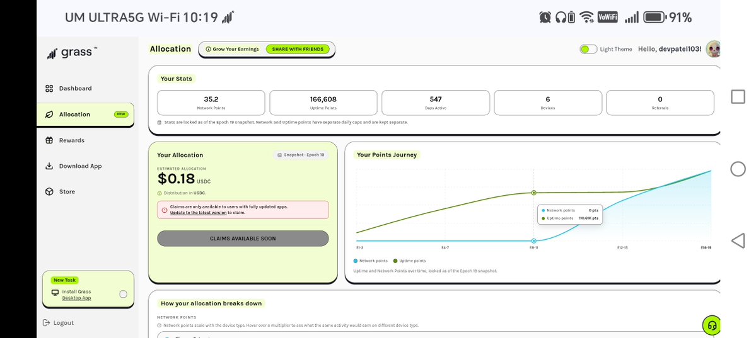Select the Uptime Points 166,608 stat card

[x=323, y=103]
